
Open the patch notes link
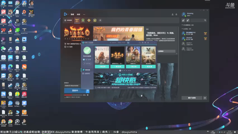click(x=69, y=47)
